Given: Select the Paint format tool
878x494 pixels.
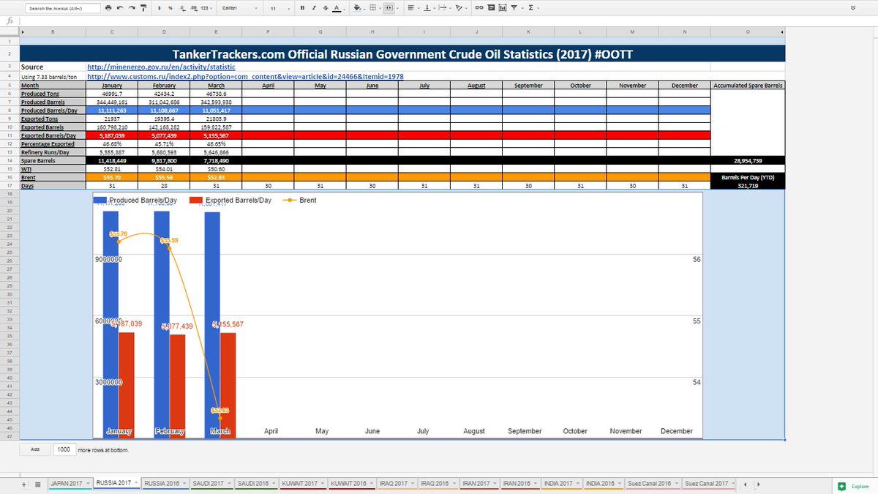Looking at the screenshot, I should (x=143, y=8).
